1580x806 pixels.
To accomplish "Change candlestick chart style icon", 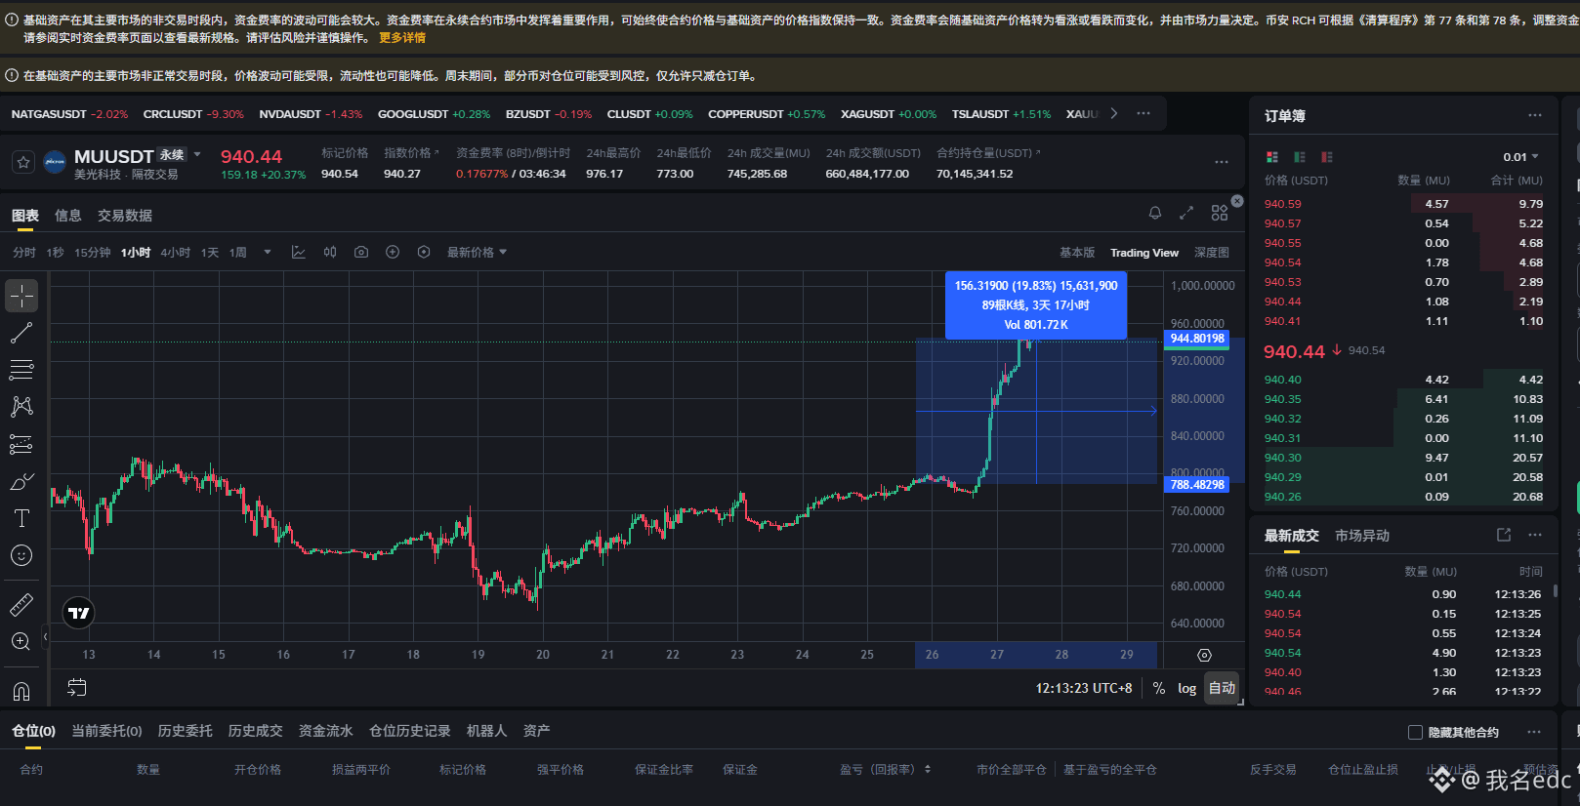I will [x=330, y=252].
